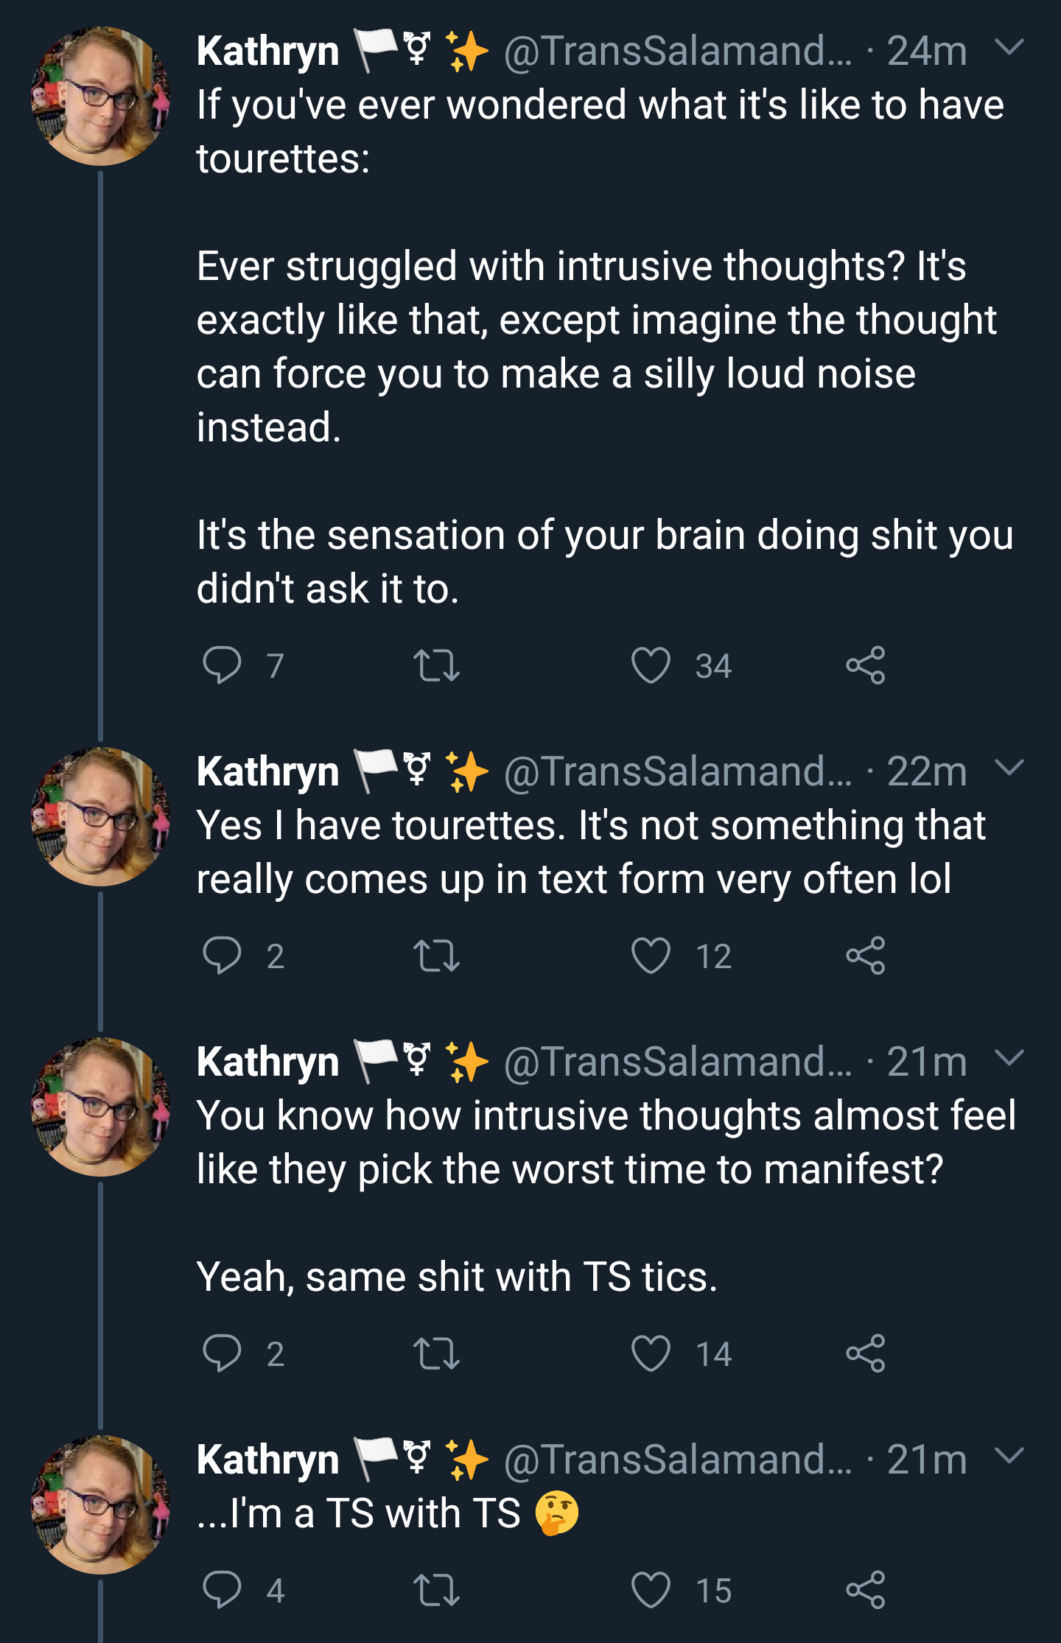Retweet the 'Yeah, same shit with TS tics' tweet
This screenshot has width=1061, height=1643.
(437, 1353)
